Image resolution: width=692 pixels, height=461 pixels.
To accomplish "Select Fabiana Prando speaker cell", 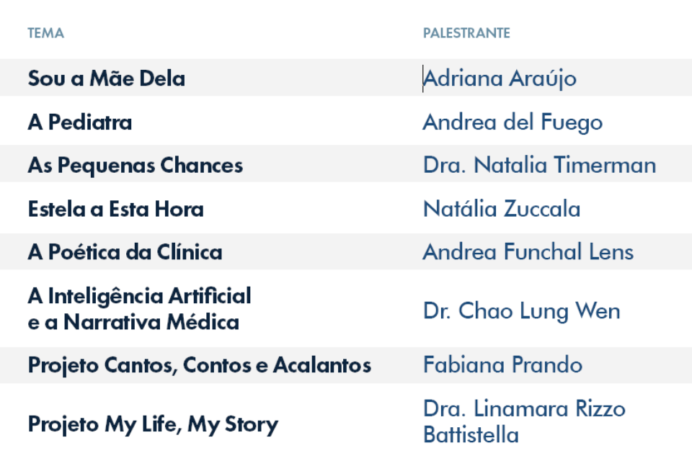I will coord(502,364).
